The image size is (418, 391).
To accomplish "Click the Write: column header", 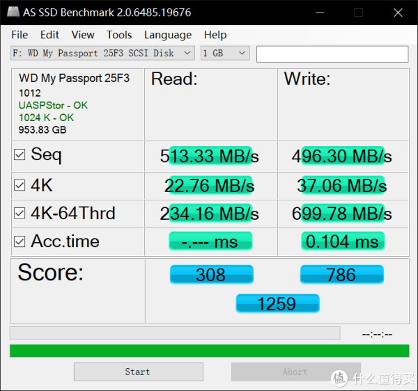I will (307, 79).
